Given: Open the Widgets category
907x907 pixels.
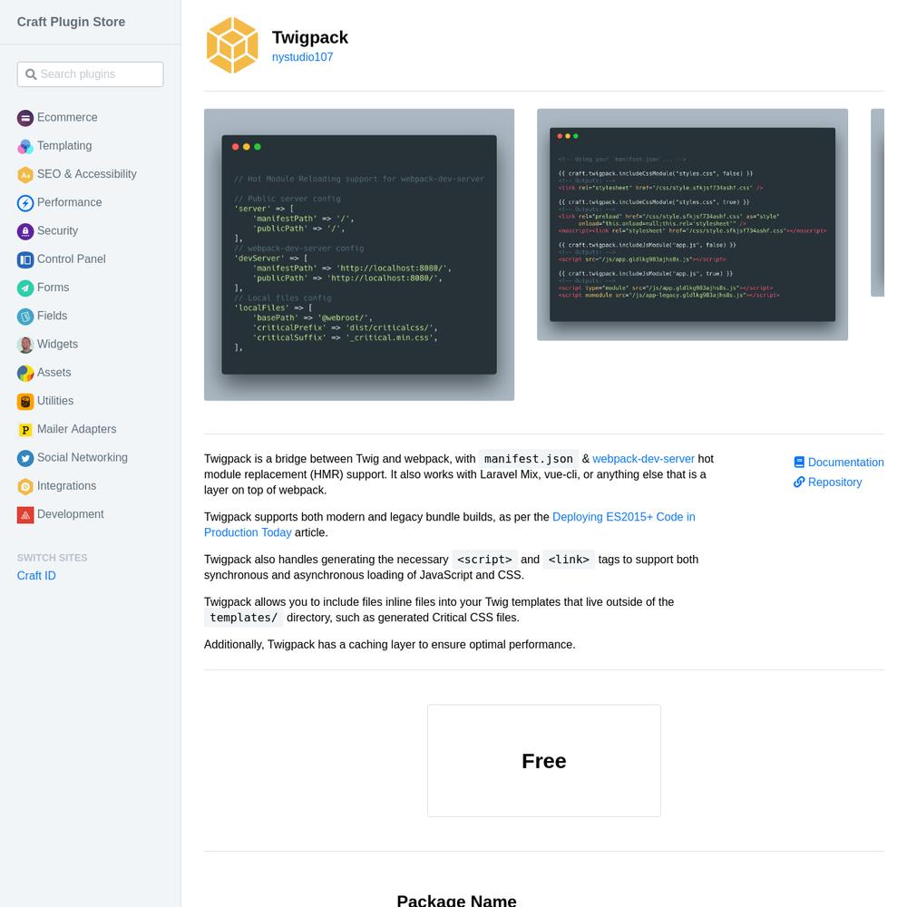Looking at the screenshot, I should (x=57, y=344).
